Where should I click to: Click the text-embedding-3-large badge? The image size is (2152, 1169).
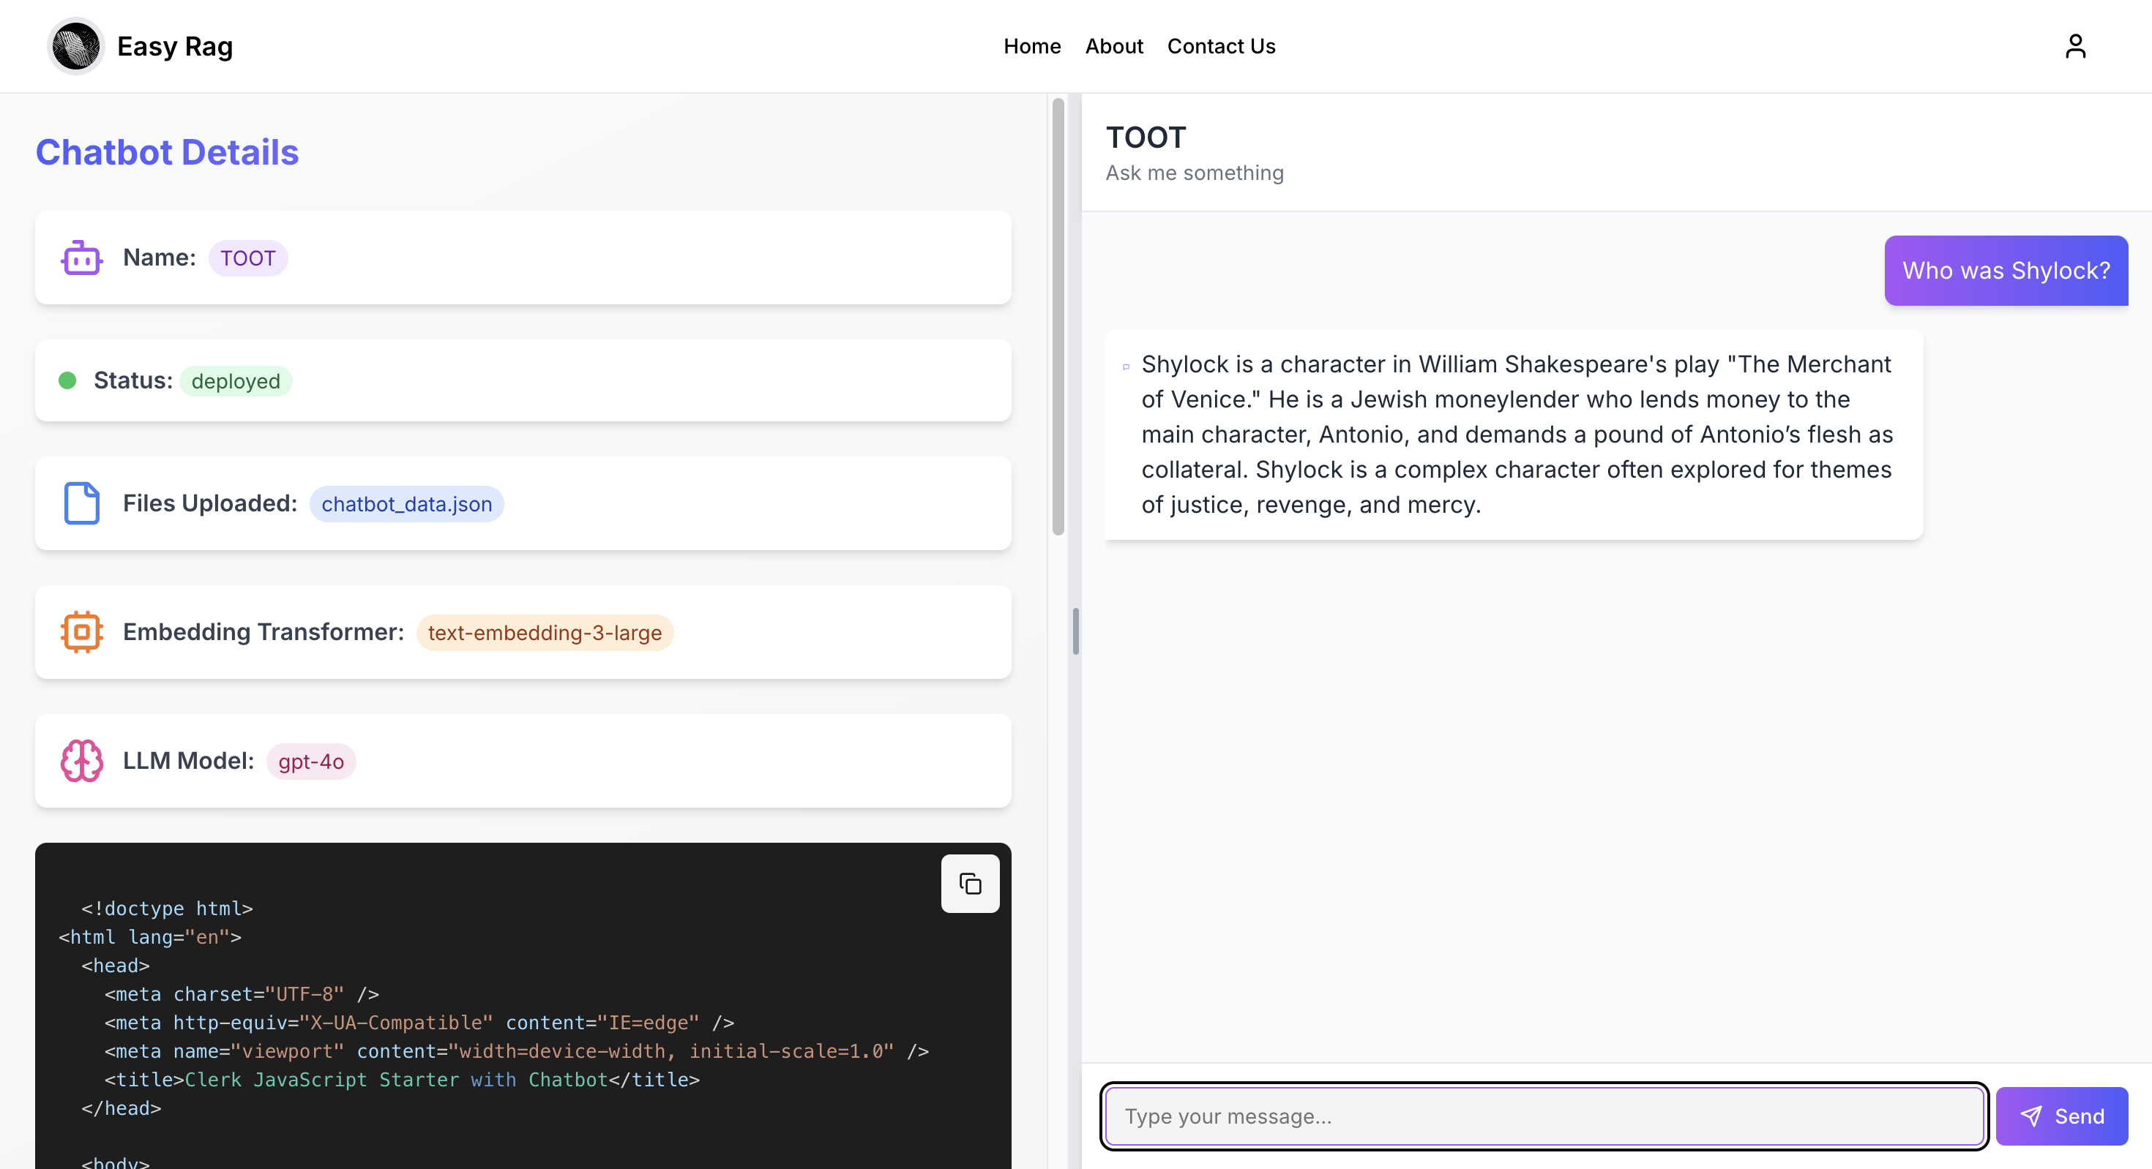click(x=545, y=633)
